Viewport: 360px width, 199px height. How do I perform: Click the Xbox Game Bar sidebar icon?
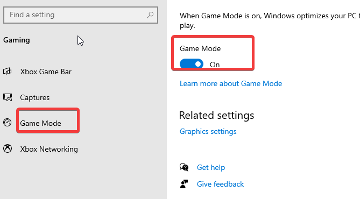[8, 72]
